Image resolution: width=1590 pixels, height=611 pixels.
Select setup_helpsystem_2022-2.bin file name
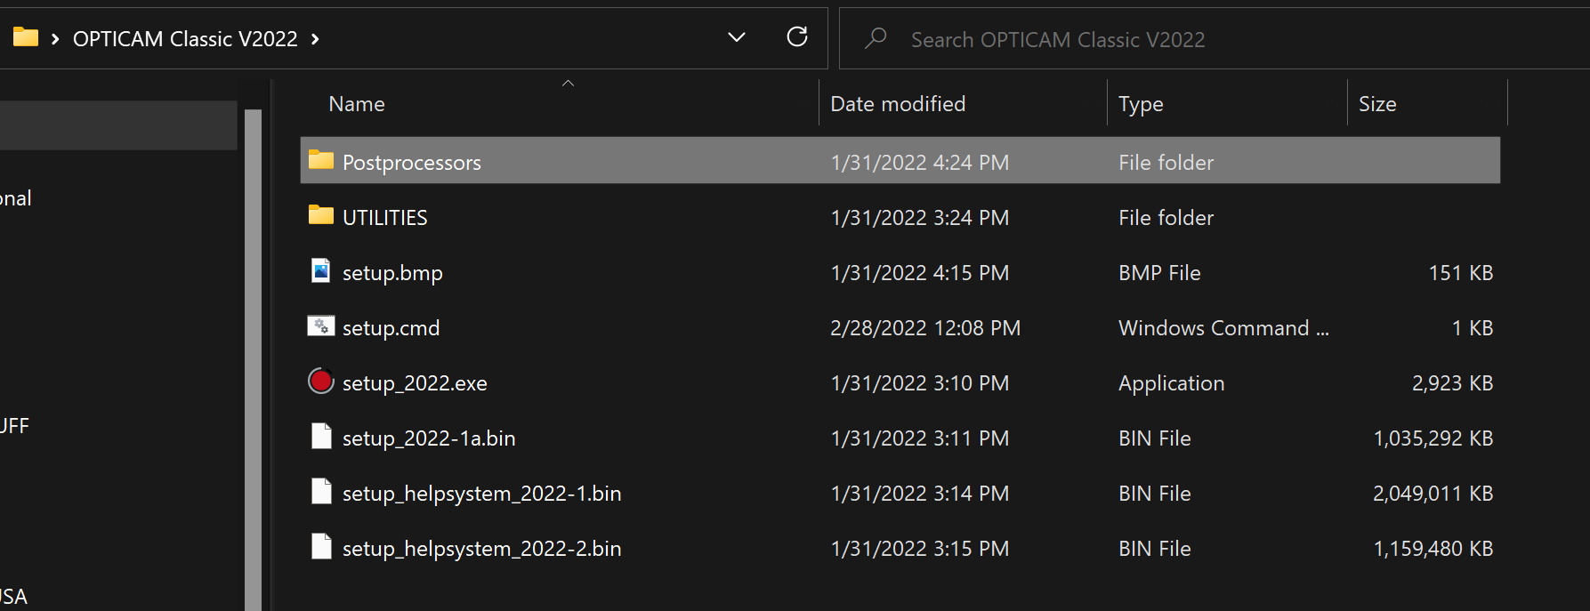point(481,549)
